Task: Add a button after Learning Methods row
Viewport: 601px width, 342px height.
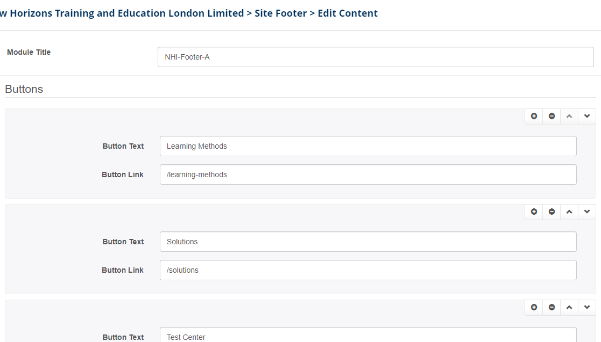Action: [534, 117]
